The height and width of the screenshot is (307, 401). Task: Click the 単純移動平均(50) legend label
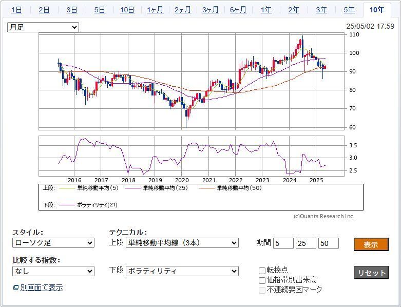[x=239, y=188]
